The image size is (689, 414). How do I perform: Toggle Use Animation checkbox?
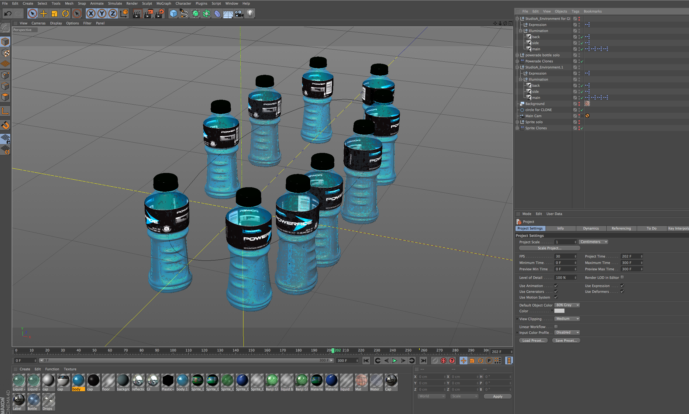pyautogui.click(x=556, y=286)
